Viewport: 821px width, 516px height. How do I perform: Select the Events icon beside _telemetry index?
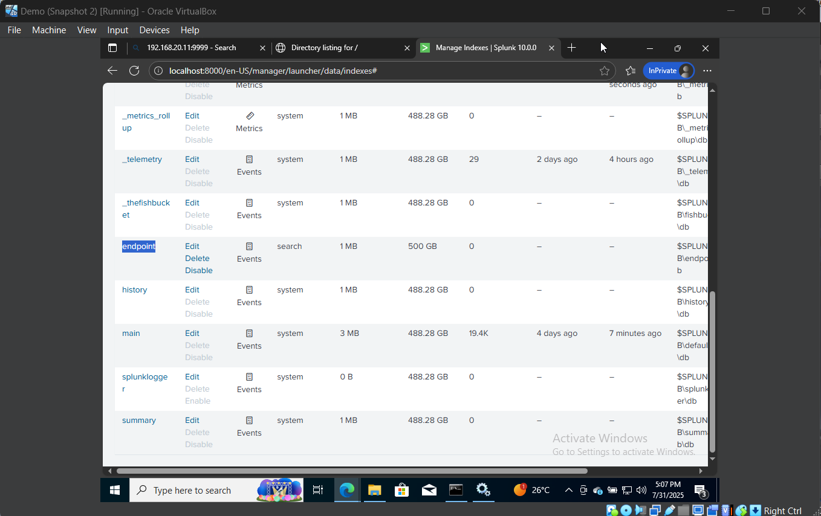tap(248, 165)
